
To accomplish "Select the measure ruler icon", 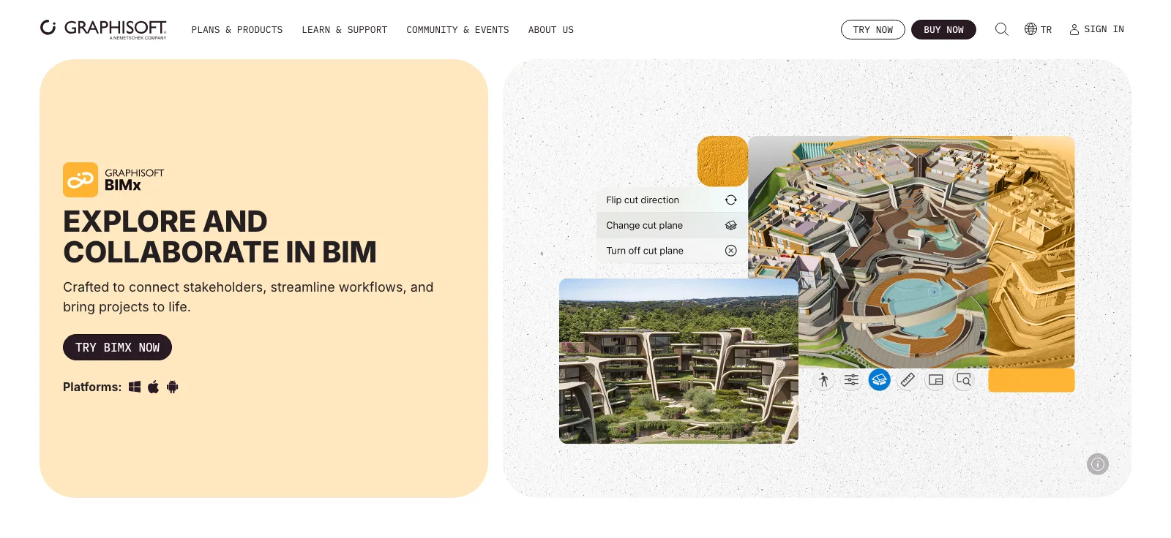I will pyautogui.click(x=908, y=380).
